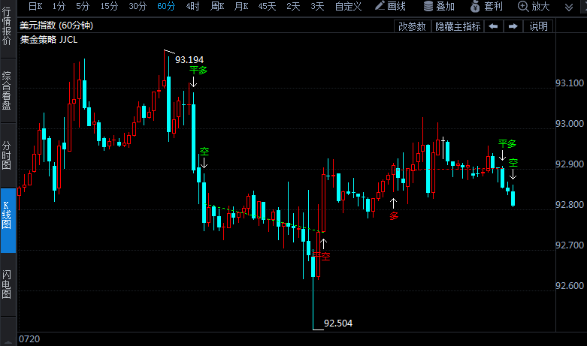This screenshot has height=346, width=587.
Task: Select the 45天 period
Action: coord(267,6)
